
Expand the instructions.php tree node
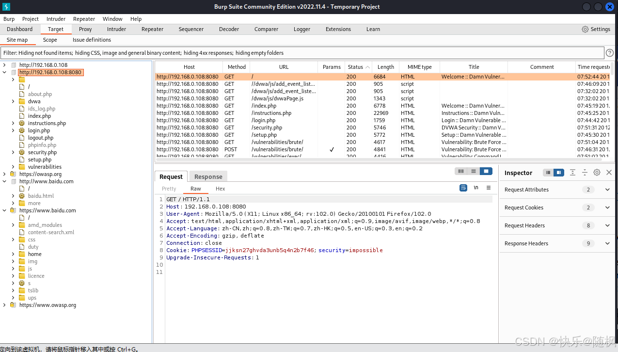click(13, 123)
